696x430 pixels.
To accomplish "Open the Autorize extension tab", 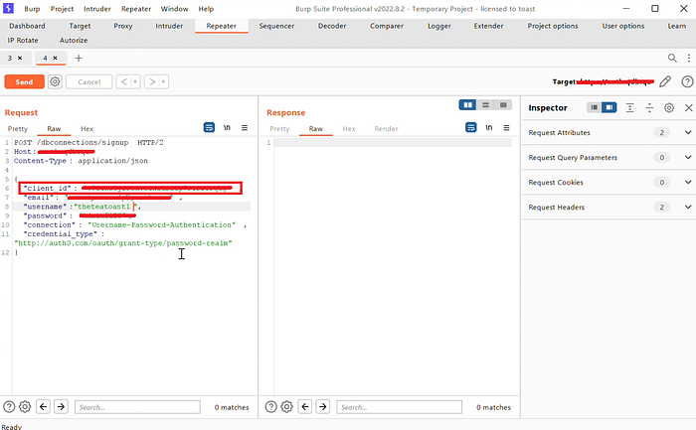I will (74, 41).
